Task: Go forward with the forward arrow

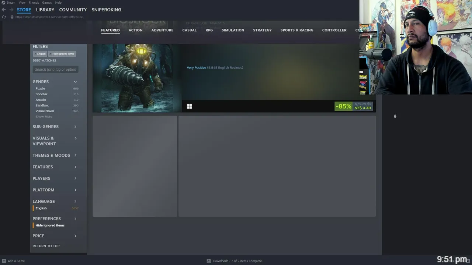Action: (x=11, y=10)
